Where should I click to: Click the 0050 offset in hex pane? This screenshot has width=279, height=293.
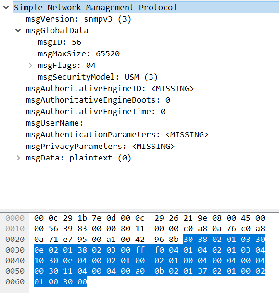point(15,271)
